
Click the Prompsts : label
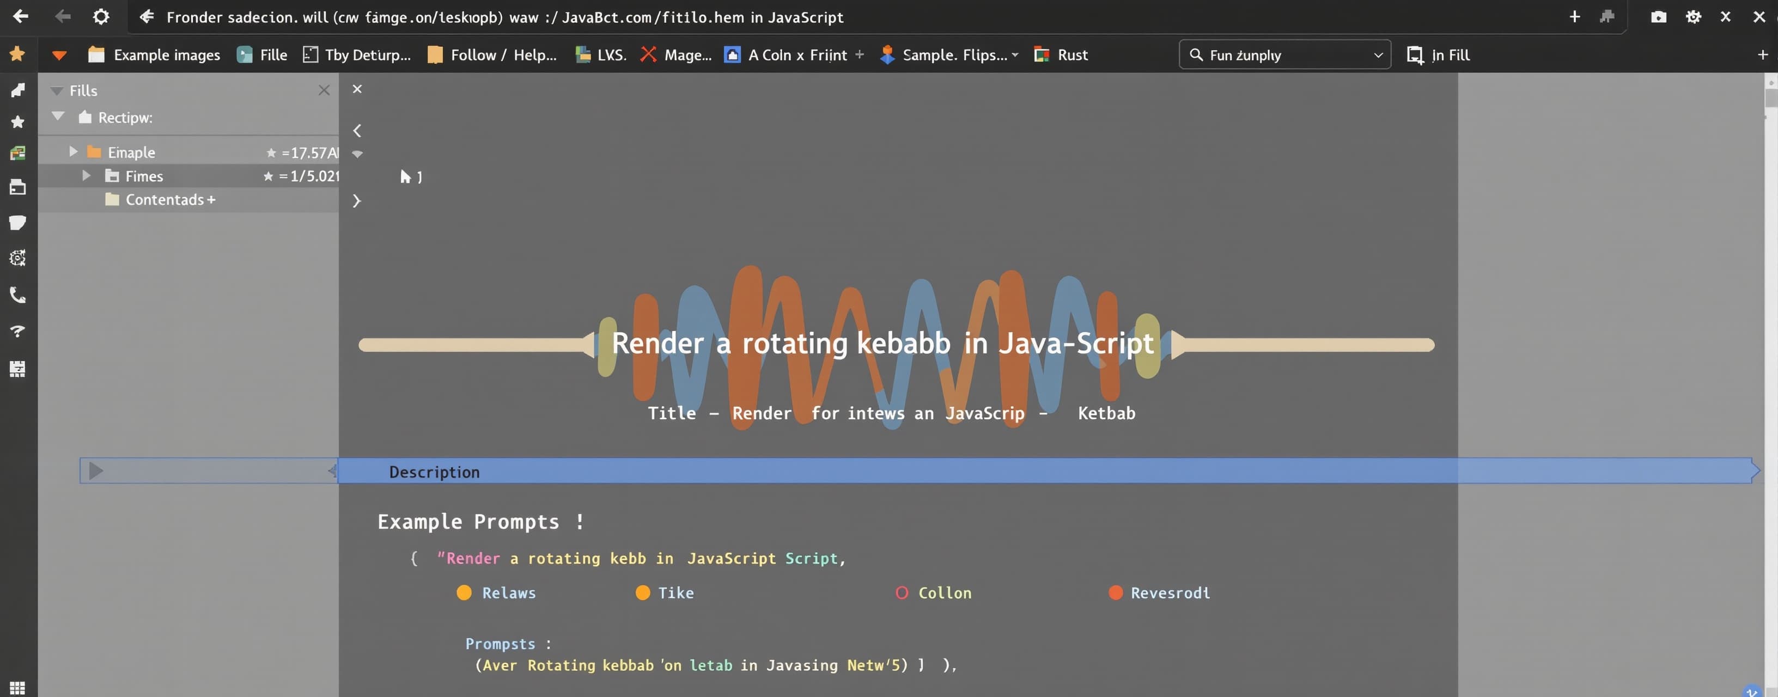click(508, 644)
